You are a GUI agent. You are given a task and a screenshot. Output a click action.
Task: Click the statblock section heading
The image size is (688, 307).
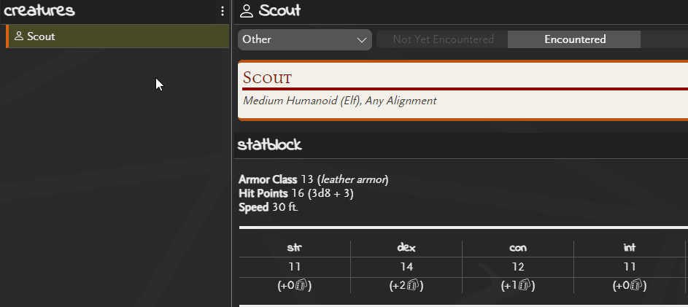click(269, 145)
